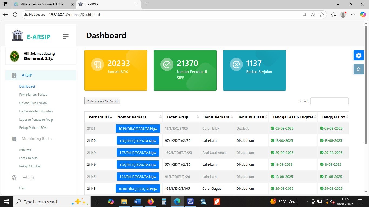369x207 pixels.
Task: Open Word from the Windows taskbar
Action: click(x=137, y=202)
